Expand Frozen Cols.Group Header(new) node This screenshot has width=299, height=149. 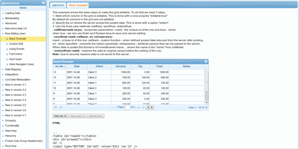3,141
